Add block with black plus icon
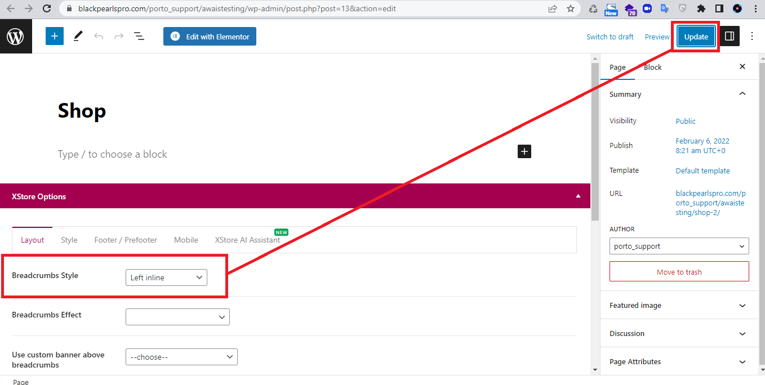The height and width of the screenshot is (385, 765). click(524, 151)
